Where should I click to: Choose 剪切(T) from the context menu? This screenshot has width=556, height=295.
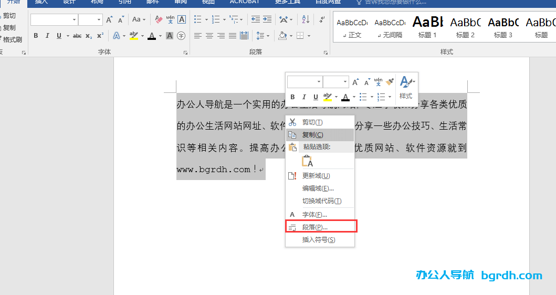320,122
